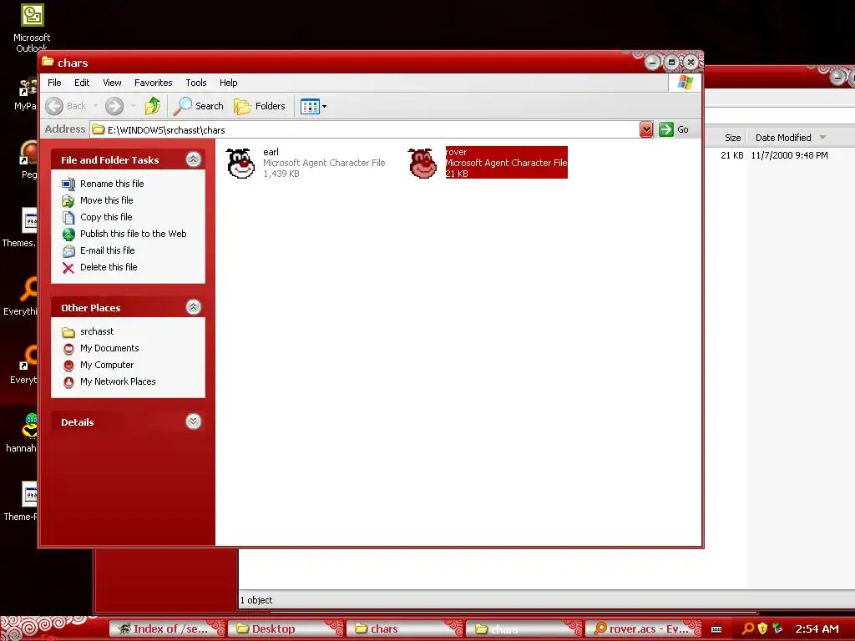Viewport: 855px width, 641px height.
Task: Switch to Index of taskbar button
Action: 166,628
